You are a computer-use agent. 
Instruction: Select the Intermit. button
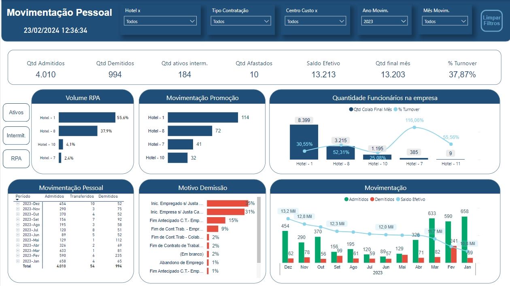(16, 135)
